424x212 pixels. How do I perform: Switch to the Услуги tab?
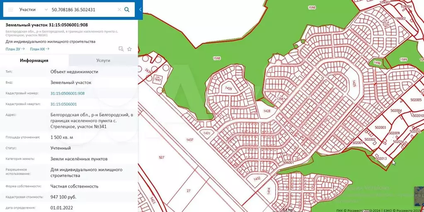click(x=103, y=60)
